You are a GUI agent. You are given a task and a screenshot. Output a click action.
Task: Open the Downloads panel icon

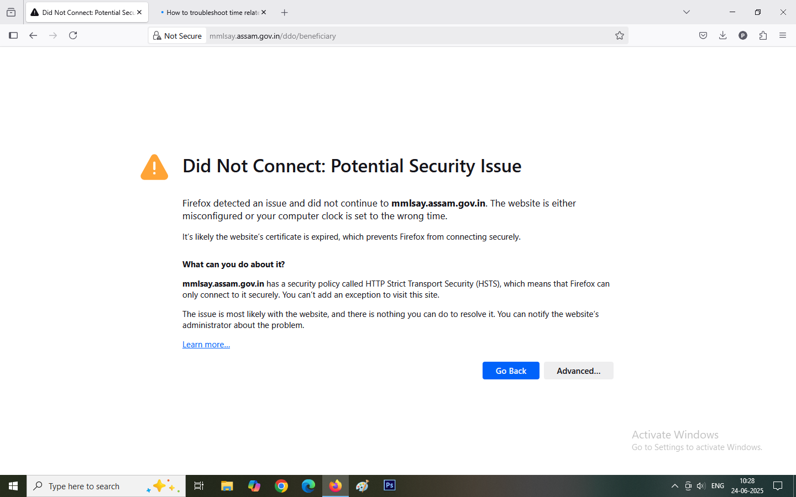[722, 35]
